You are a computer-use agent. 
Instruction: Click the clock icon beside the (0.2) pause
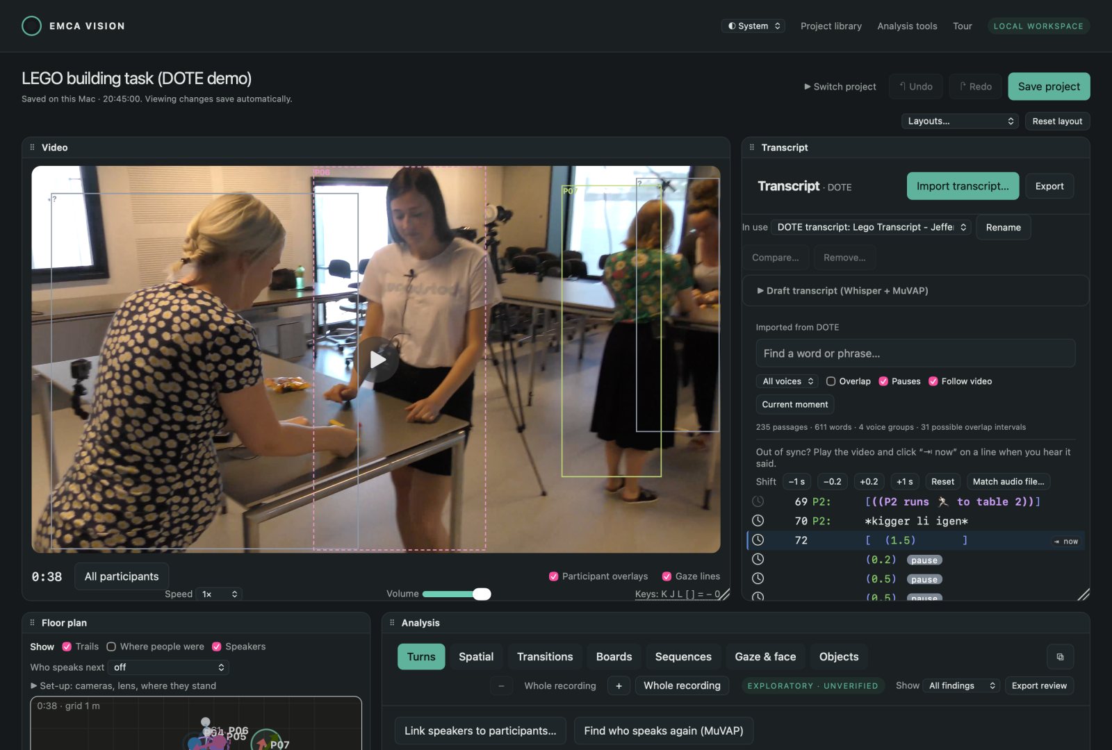(x=758, y=559)
